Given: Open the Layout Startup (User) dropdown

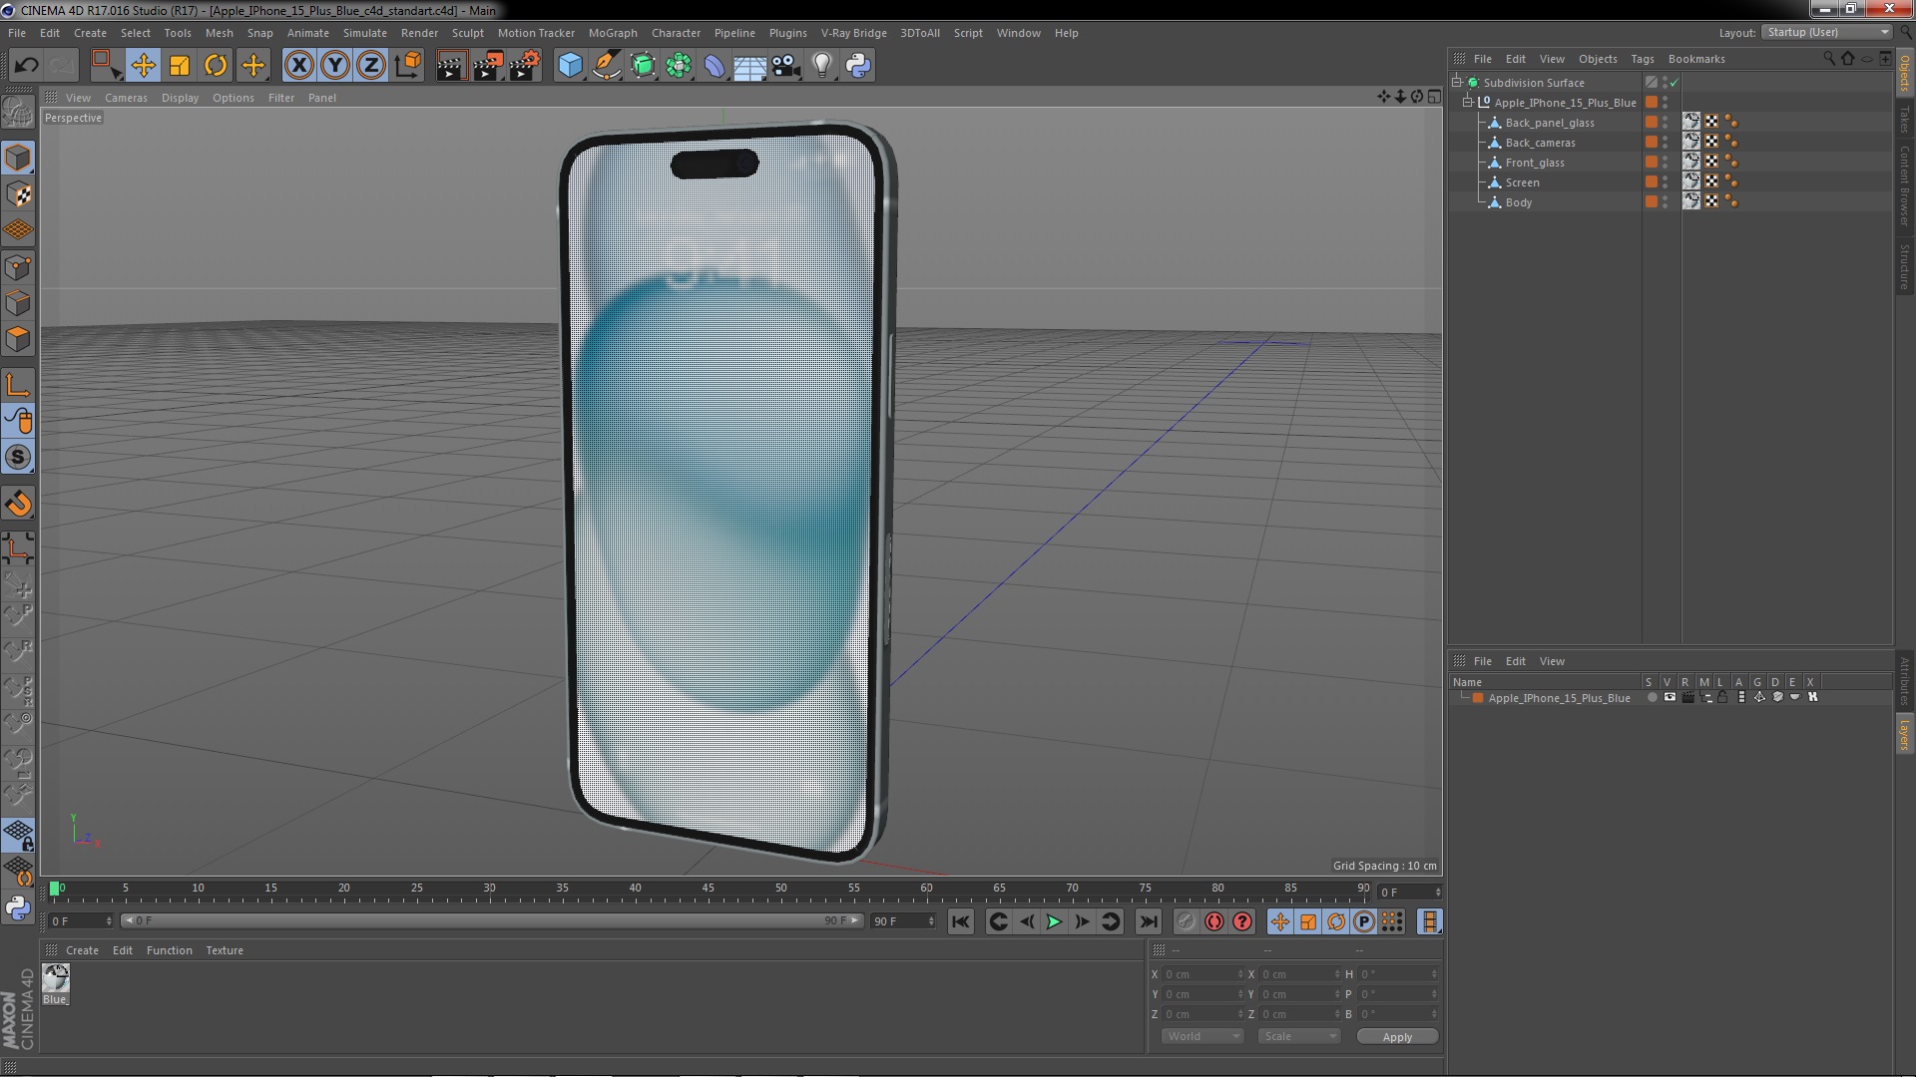Looking at the screenshot, I should tap(1826, 32).
